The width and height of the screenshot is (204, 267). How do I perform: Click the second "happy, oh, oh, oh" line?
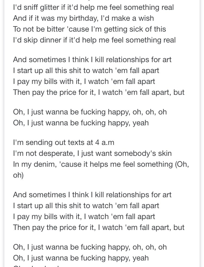(x=90, y=247)
